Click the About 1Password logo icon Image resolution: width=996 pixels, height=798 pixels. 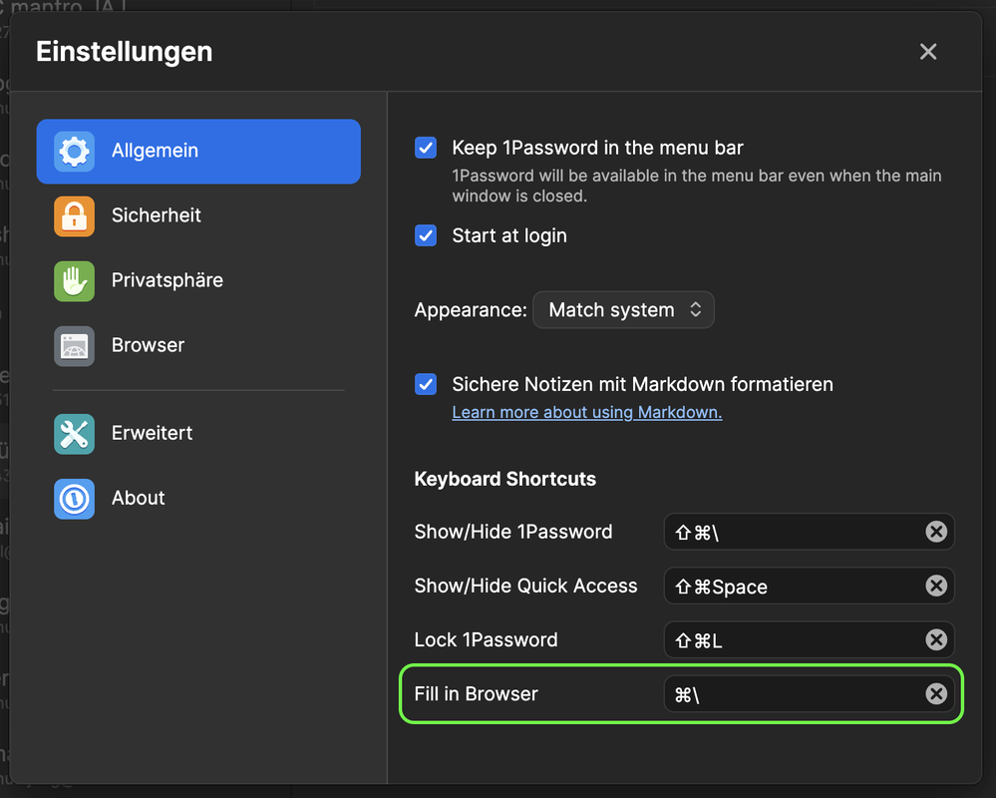[x=75, y=499]
